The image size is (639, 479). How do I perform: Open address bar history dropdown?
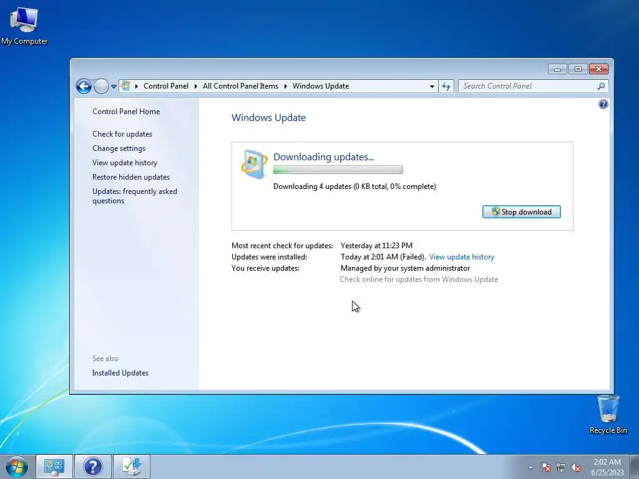click(x=432, y=86)
